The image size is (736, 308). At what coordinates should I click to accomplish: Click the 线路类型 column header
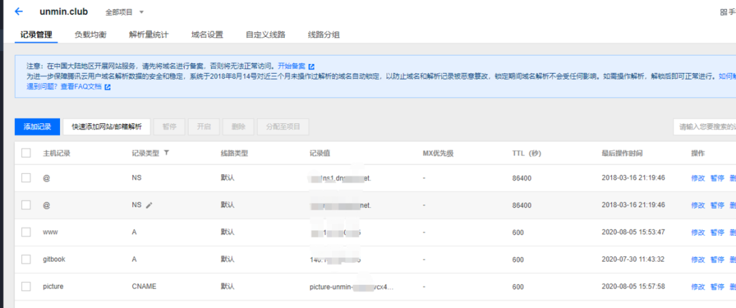pyautogui.click(x=234, y=153)
